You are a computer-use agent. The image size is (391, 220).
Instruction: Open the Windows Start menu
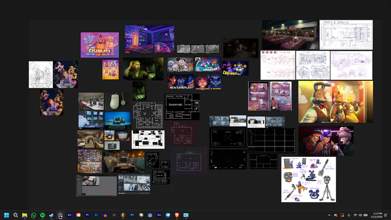click(x=6, y=215)
